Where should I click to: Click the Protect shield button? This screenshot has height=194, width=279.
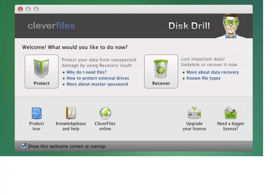coord(42,71)
